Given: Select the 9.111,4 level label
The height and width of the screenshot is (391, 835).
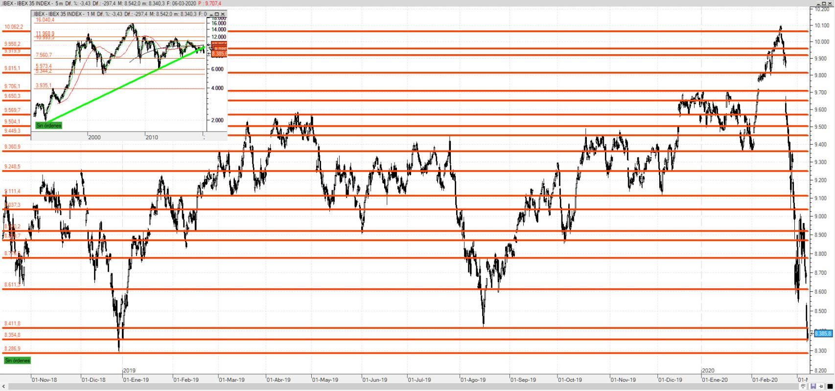Looking at the screenshot, I should tap(12, 191).
